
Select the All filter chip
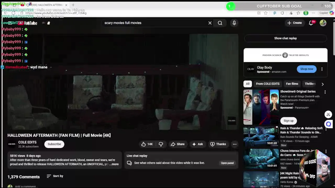coord(248,84)
